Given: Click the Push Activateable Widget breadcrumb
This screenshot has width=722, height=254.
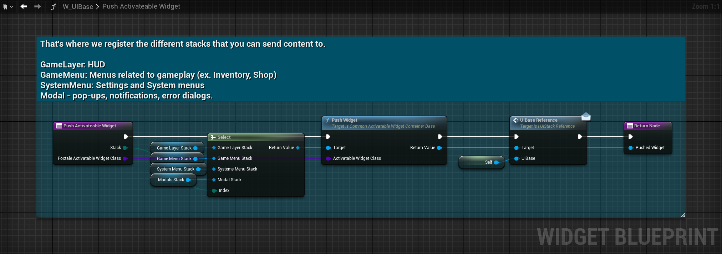Looking at the screenshot, I should pyautogui.click(x=141, y=6).
